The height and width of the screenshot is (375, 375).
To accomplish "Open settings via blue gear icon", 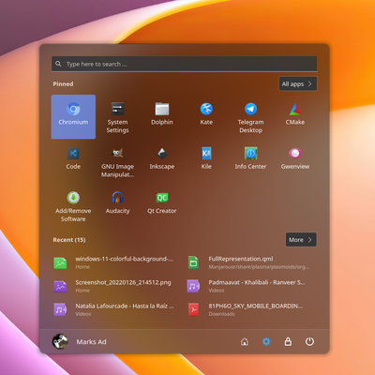I will (266, 341).
